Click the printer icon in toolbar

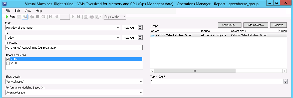[91, 17]
